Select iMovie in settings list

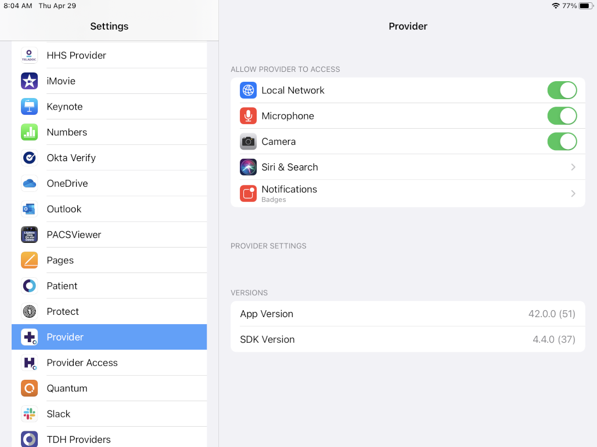[109, 81]
